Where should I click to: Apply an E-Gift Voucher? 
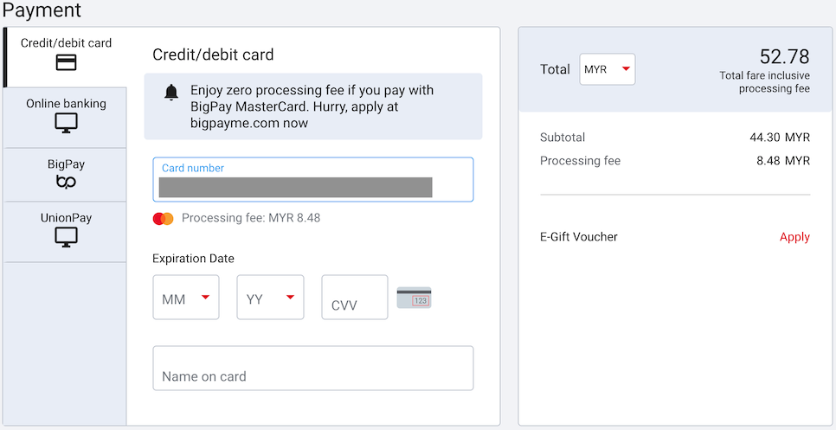[794, 237]
